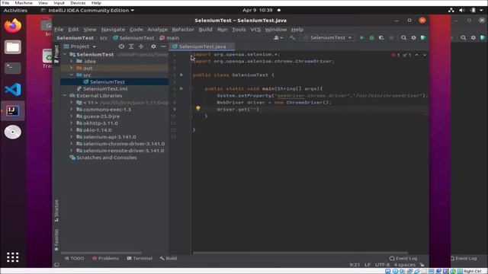The height and width of the screenshot is (274, 488).
Task: Collapse the SeleniumTest project root node
Action: pos(65,54)
